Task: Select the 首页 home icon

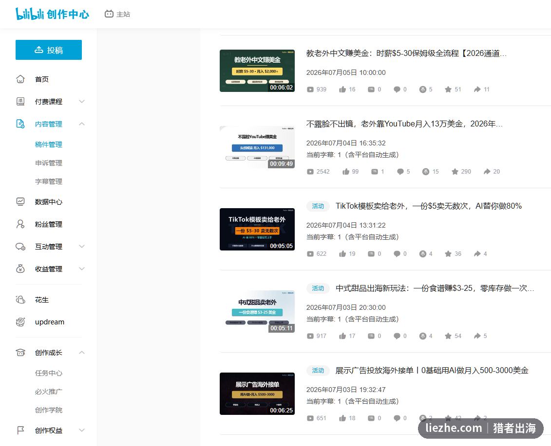Action: coord(20,79)
